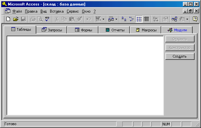Click the Code toolbar icon
The image size is (201, 128).
point(155,19)
